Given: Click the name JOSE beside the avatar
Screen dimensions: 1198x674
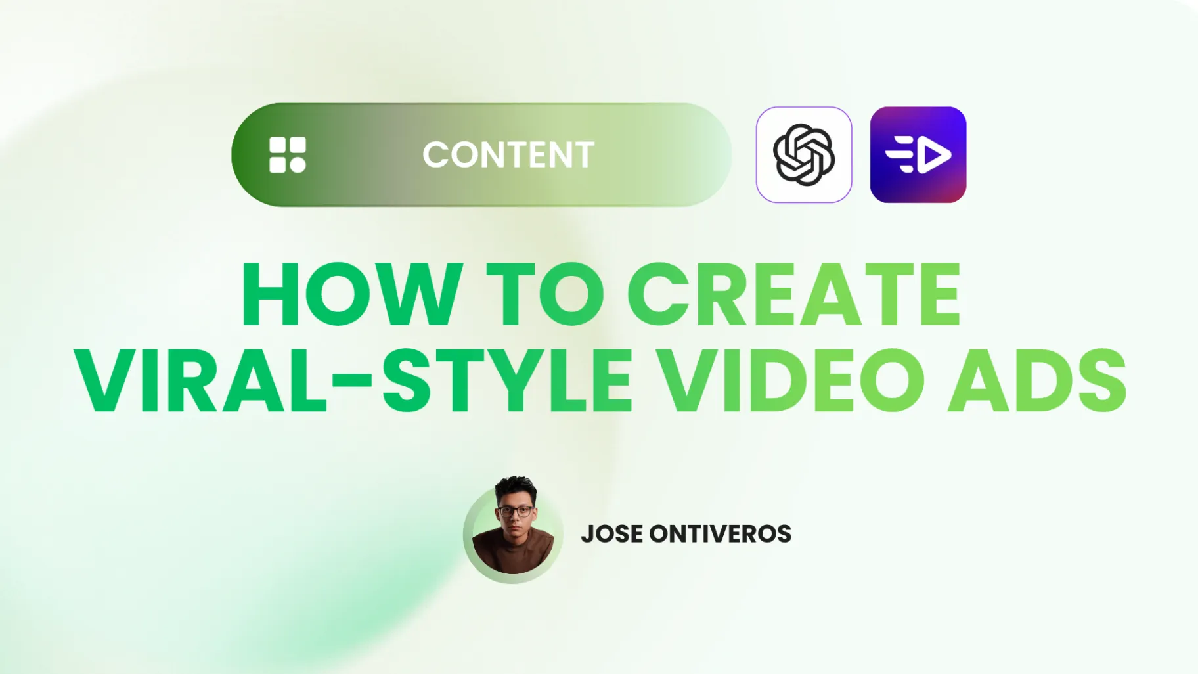Looking at the screenshot, I should (x=611, y=534).
